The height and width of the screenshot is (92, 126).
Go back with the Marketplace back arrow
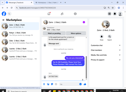(x=4, y=20)
